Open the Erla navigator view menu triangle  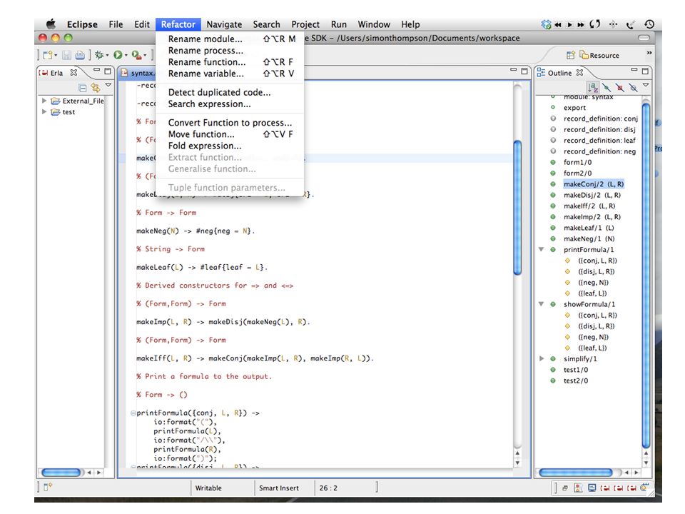click(x=108, y=85)
